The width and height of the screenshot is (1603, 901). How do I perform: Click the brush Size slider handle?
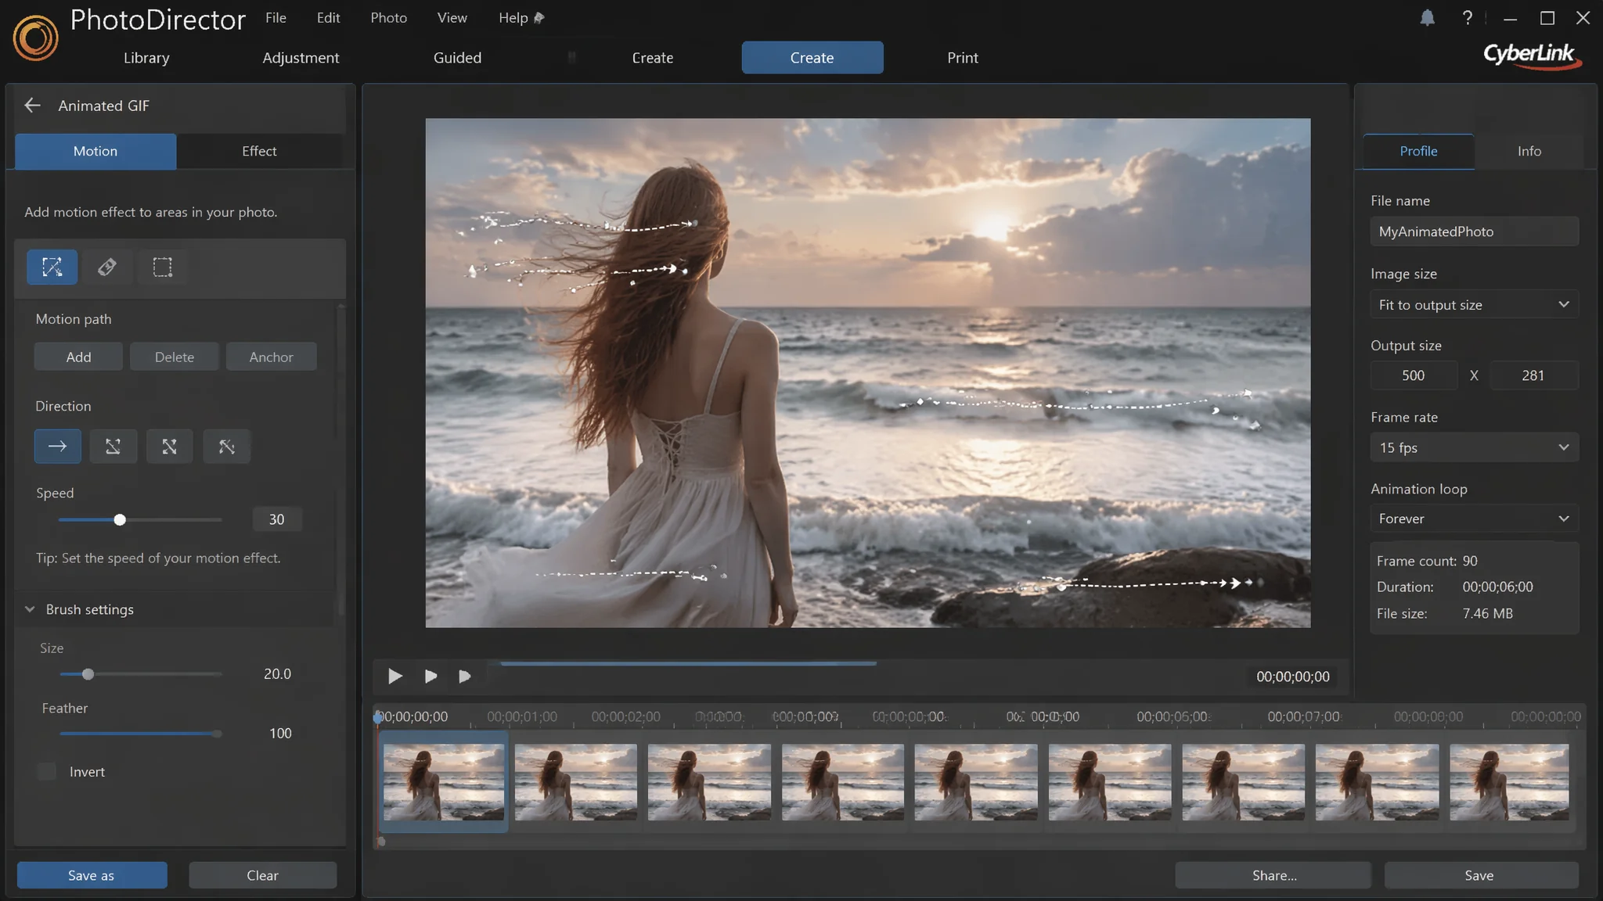click(x=88, y=674)
